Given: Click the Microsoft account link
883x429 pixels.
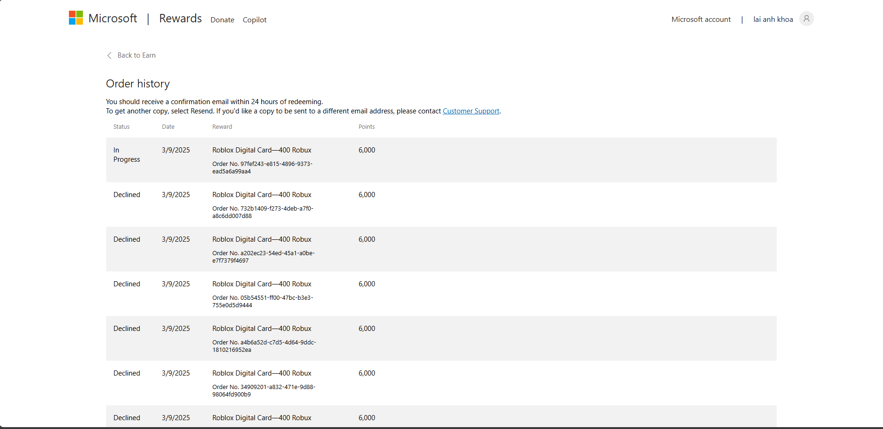Looking at the screenshot, I should 701,19.
